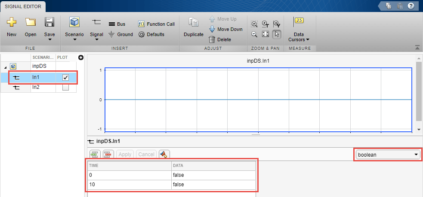Insert a Function Call signal
This screenshot has height=197, width=423.
[156, 24]
